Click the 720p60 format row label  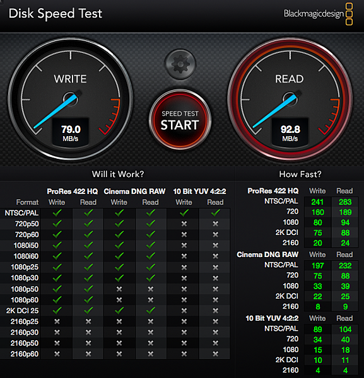pos(26,234)
